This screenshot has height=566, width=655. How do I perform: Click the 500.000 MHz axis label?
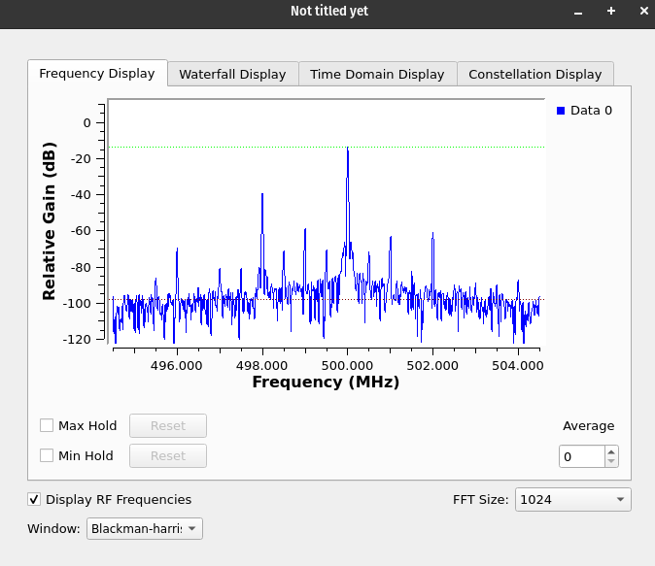[x=347, y=366]
